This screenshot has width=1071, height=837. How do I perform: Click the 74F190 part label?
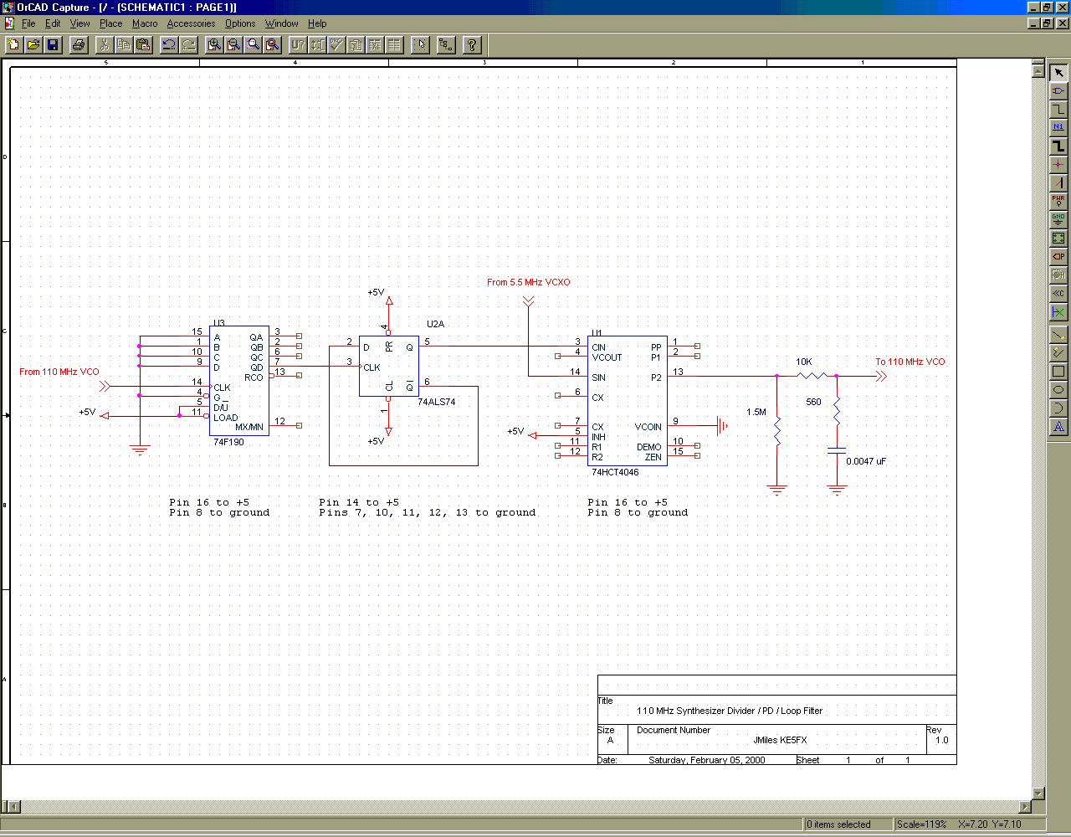228,442
